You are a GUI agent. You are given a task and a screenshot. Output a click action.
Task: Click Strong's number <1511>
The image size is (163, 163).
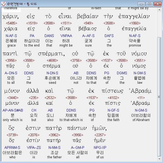(x=66, y=23)
